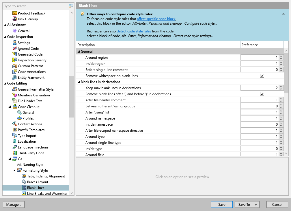Click the Context Actions hammer icon
This screenshot has height=211, width=291.
pos(15,124)
